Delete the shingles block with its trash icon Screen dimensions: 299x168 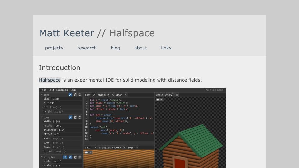point(75,157)
